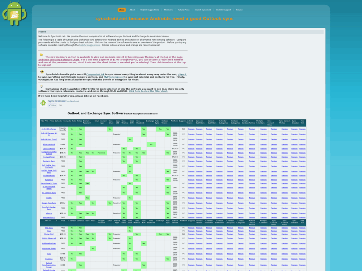Open Google Calendar Sync table link
The width and height of the screenshot is (362, 271).
(49, 208)
